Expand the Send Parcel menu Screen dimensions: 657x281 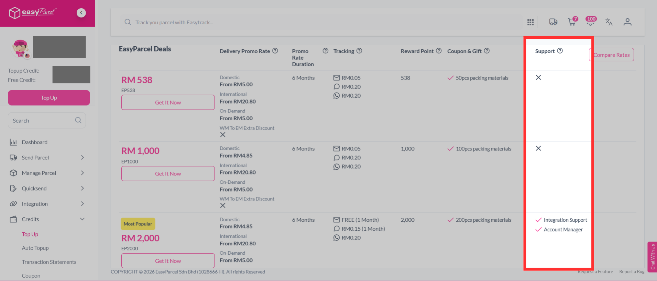coord(82,157)
